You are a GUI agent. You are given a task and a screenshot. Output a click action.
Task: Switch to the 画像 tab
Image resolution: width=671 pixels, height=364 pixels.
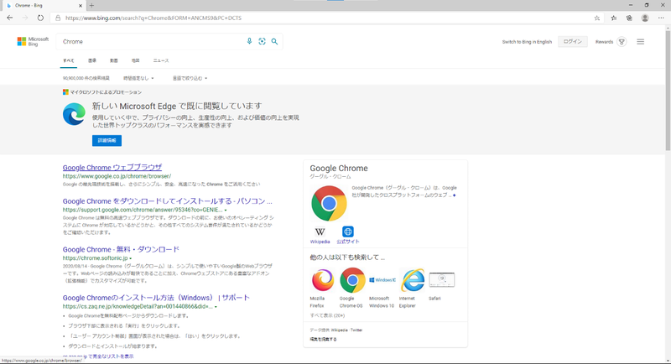[x=92, y=60]
